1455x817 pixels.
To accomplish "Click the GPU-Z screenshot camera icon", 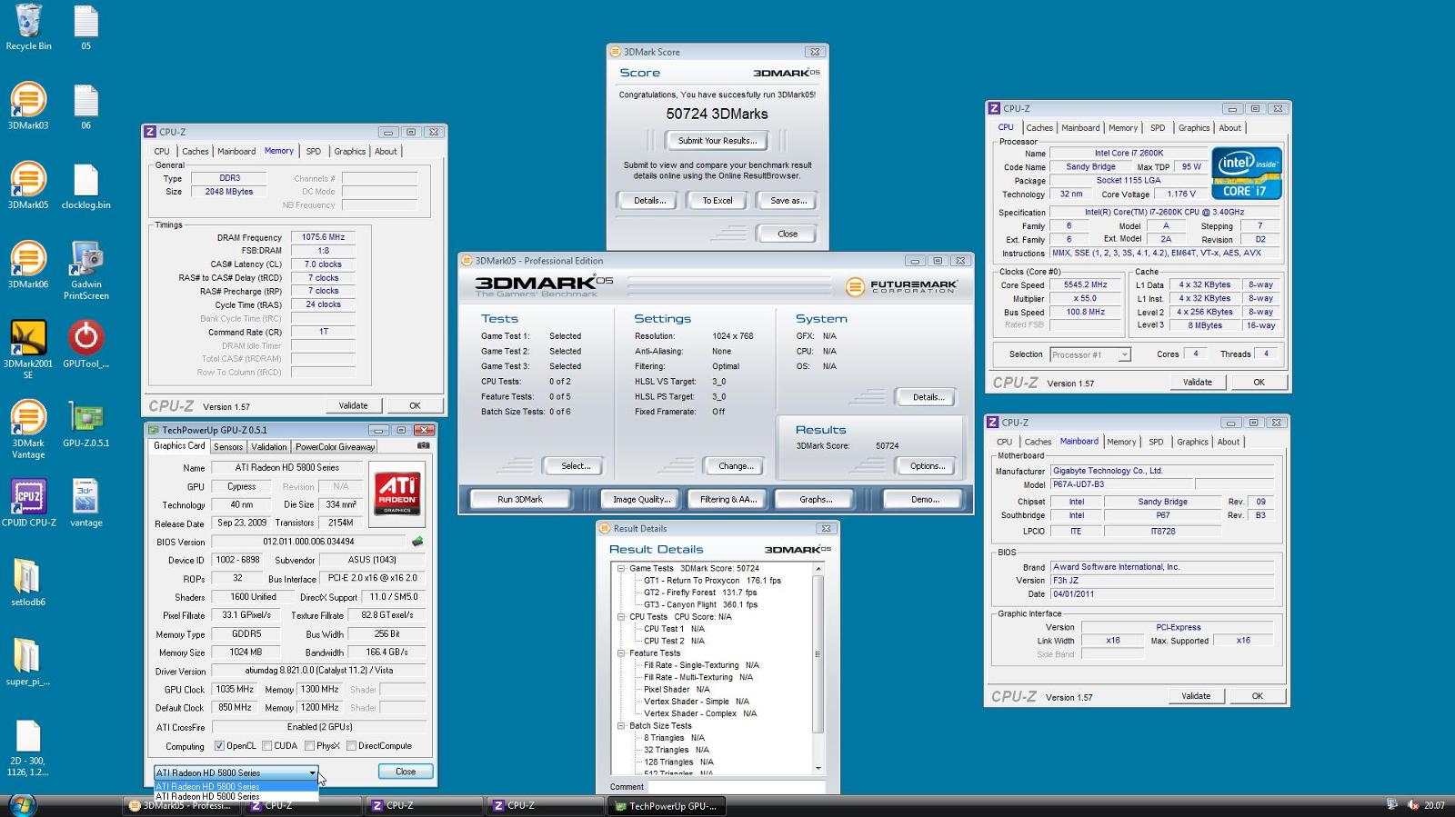I will coord(423,445).
